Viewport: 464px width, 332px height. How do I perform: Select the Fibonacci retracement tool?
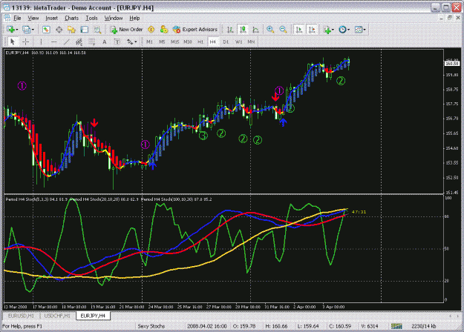pos(92,42)
